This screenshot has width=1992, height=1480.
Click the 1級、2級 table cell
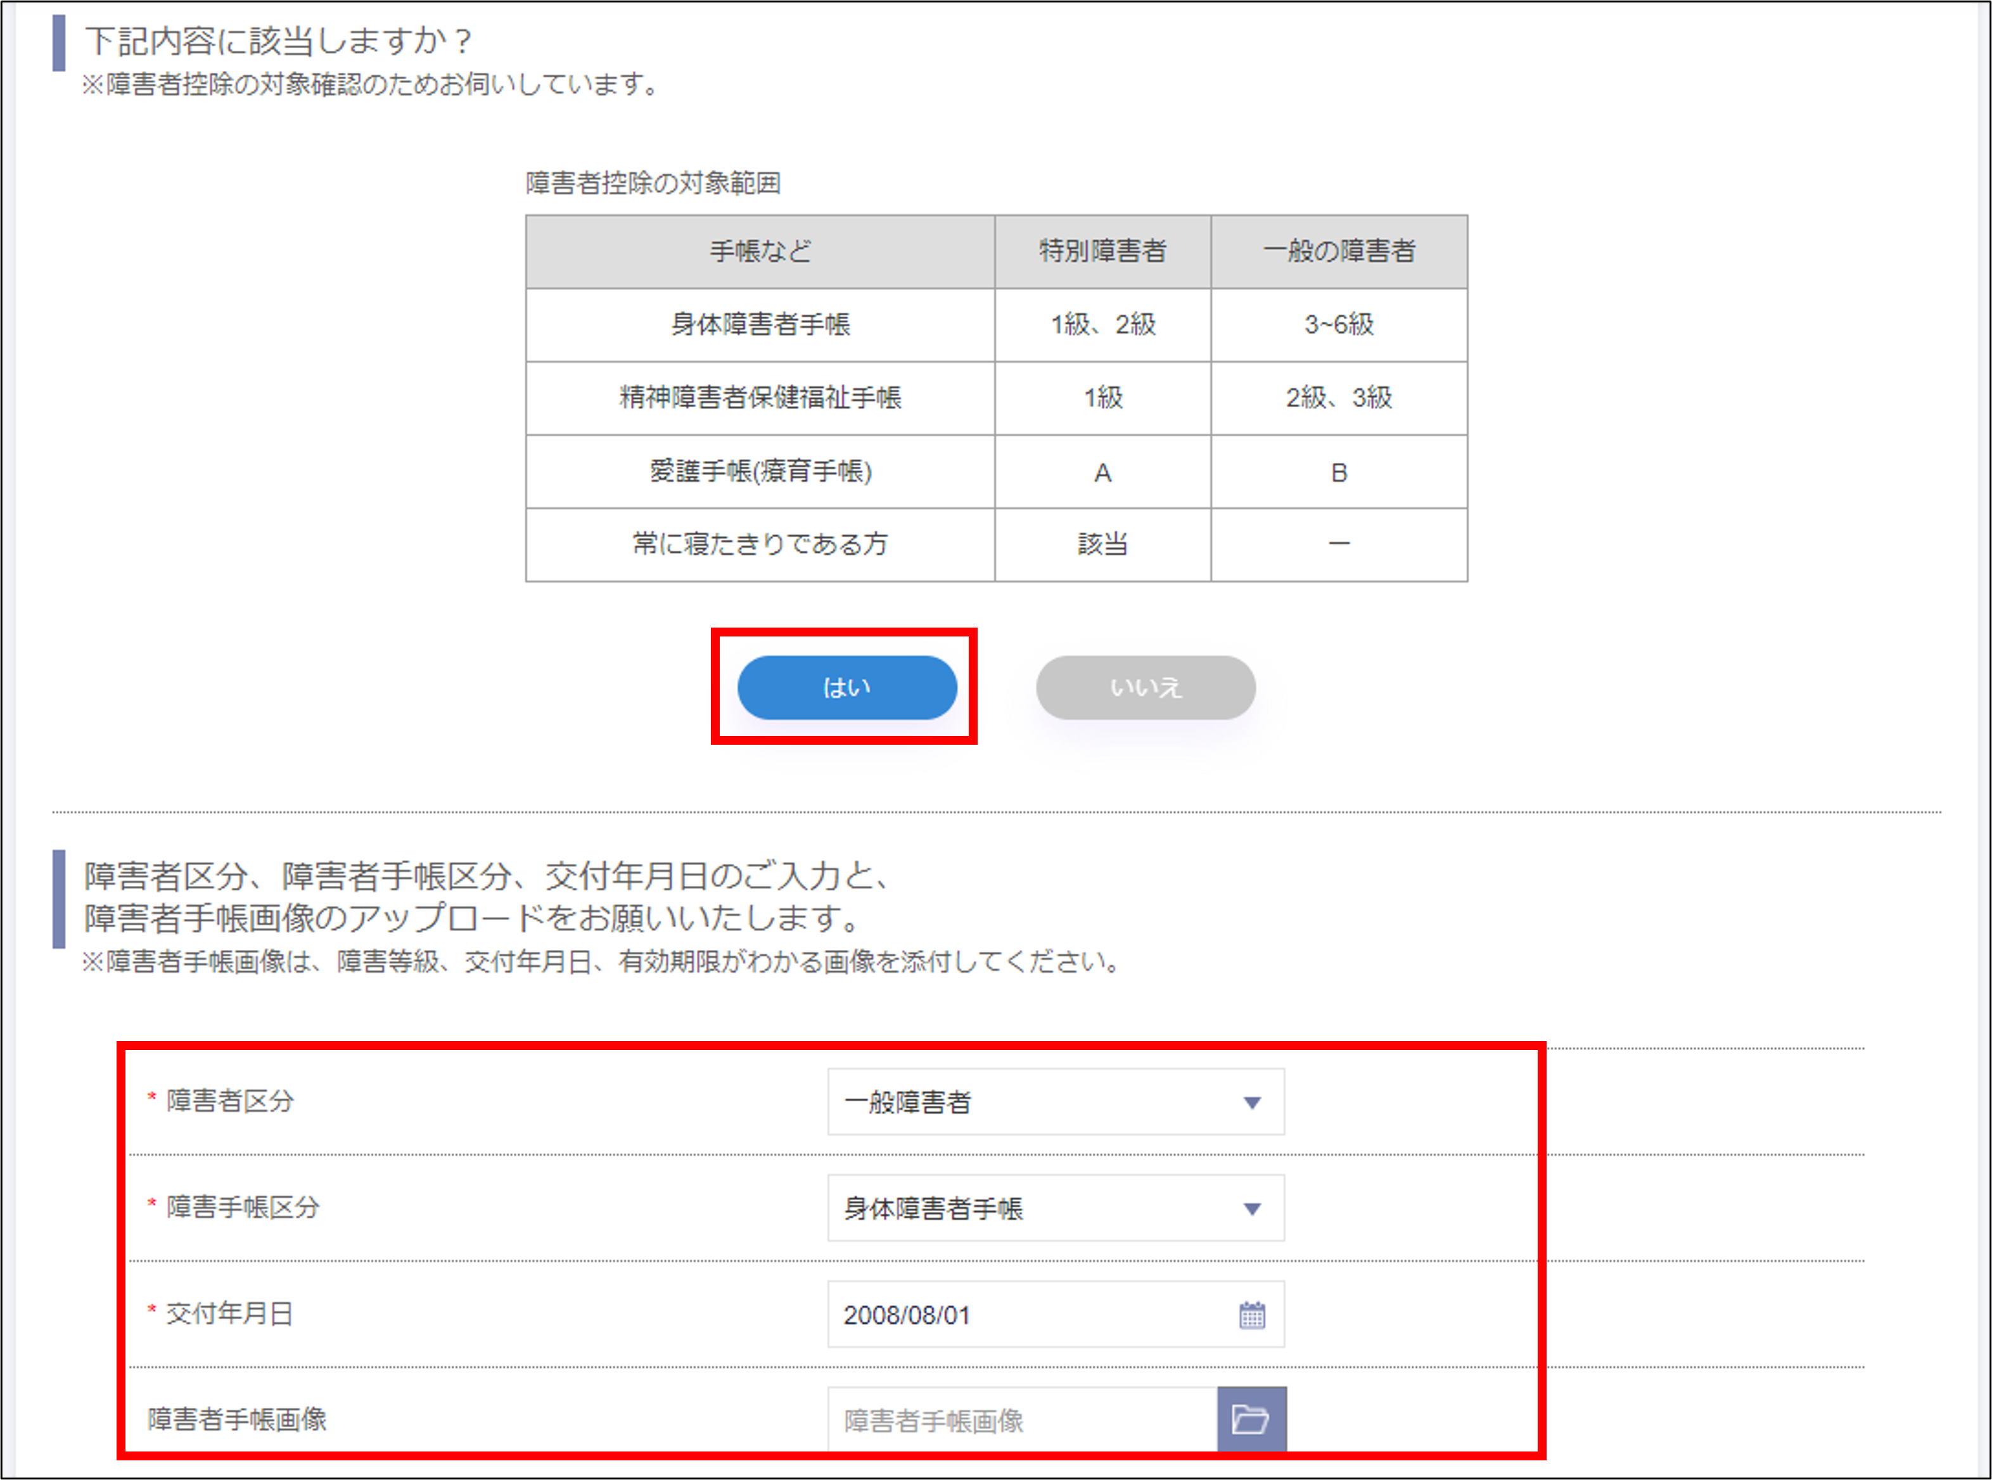[1102, 324]
